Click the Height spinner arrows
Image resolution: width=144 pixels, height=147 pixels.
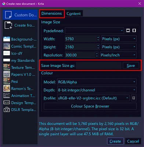tap(98, 47)
